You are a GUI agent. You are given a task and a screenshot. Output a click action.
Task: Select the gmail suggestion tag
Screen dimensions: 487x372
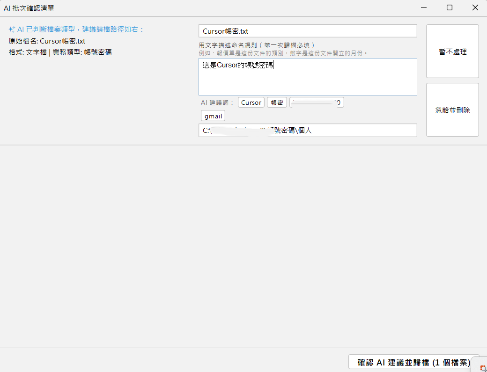pyautogui.click(x=213, y=116)
